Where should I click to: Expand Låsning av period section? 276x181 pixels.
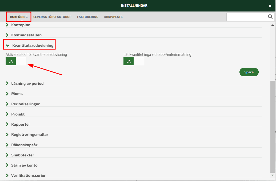(x=27, y=83)
